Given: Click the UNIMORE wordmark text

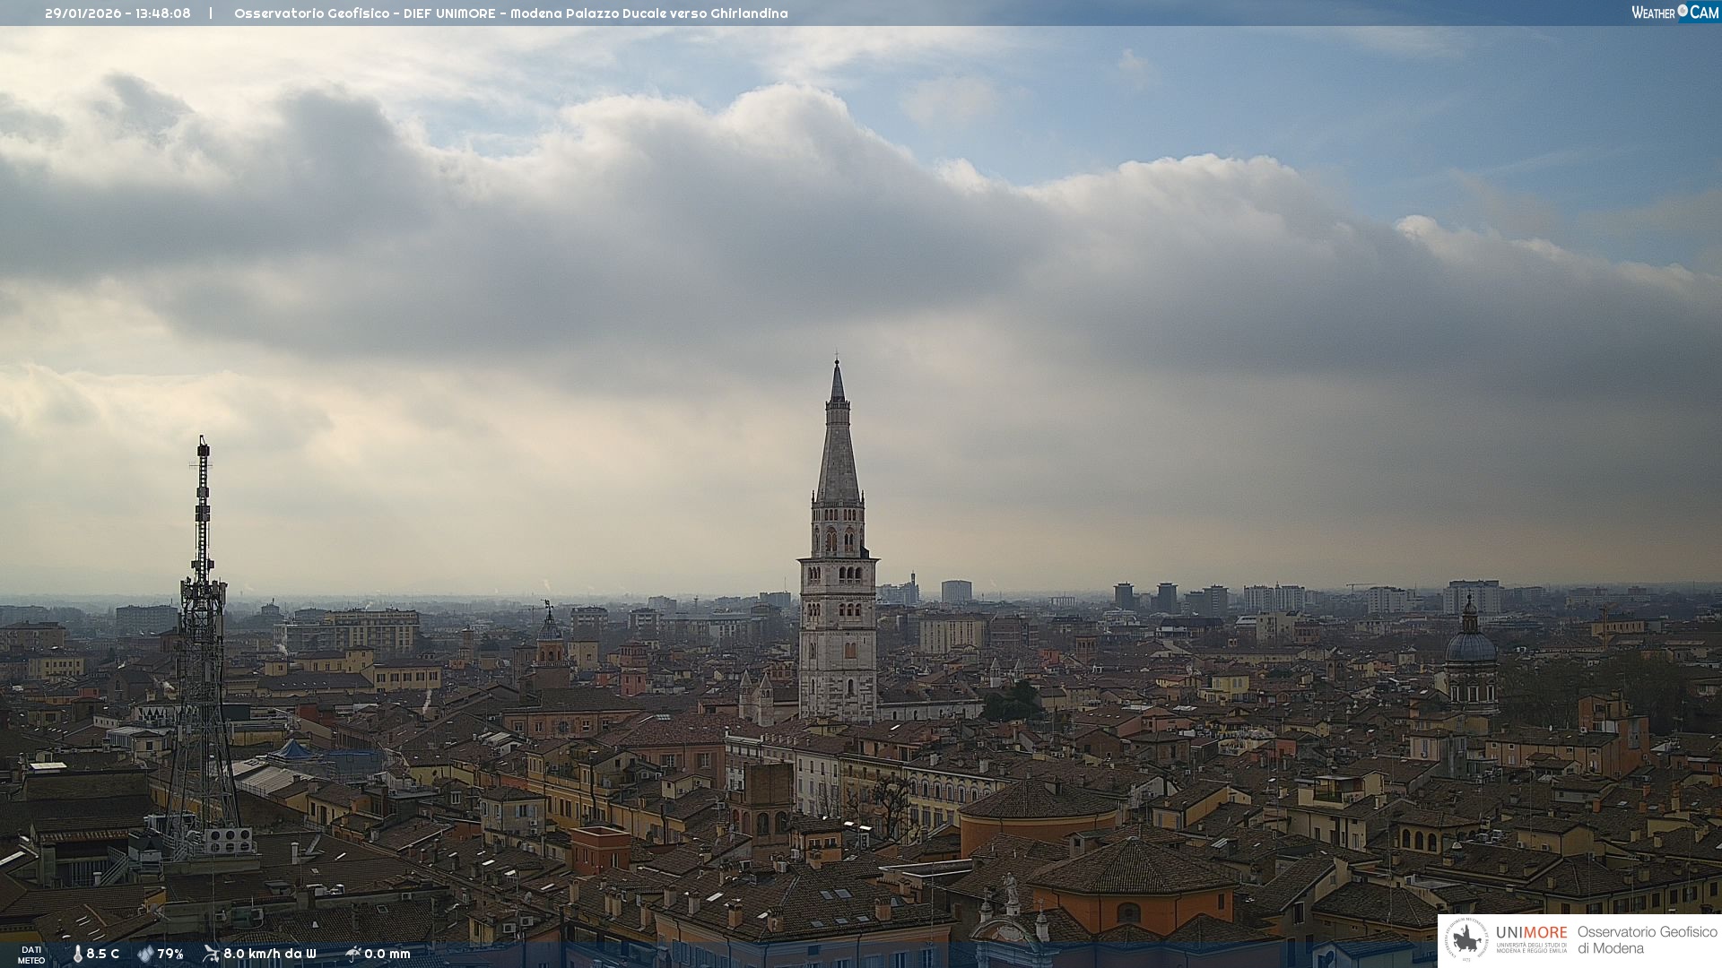Looking at the screenshot, I should pyautogui.click(x=1531, y=933).
